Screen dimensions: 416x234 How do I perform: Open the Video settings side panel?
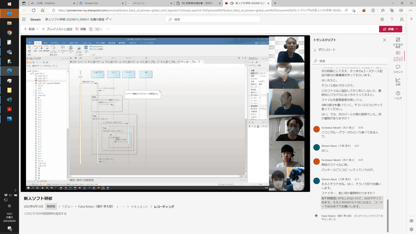pos(398,43)
